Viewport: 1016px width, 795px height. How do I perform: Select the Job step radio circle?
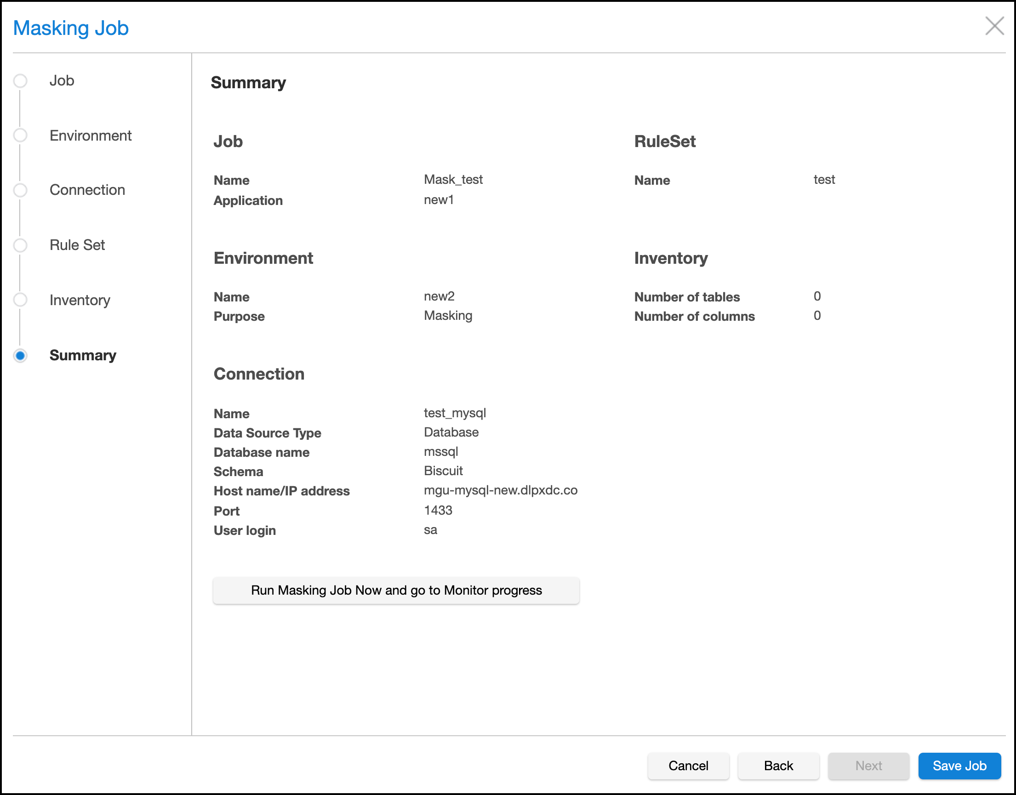coord(20,80)
